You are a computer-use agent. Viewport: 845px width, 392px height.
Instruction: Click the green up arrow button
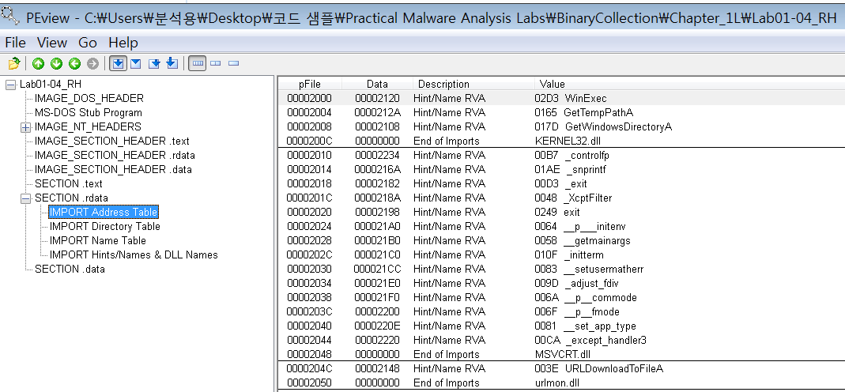click(38, 63)
